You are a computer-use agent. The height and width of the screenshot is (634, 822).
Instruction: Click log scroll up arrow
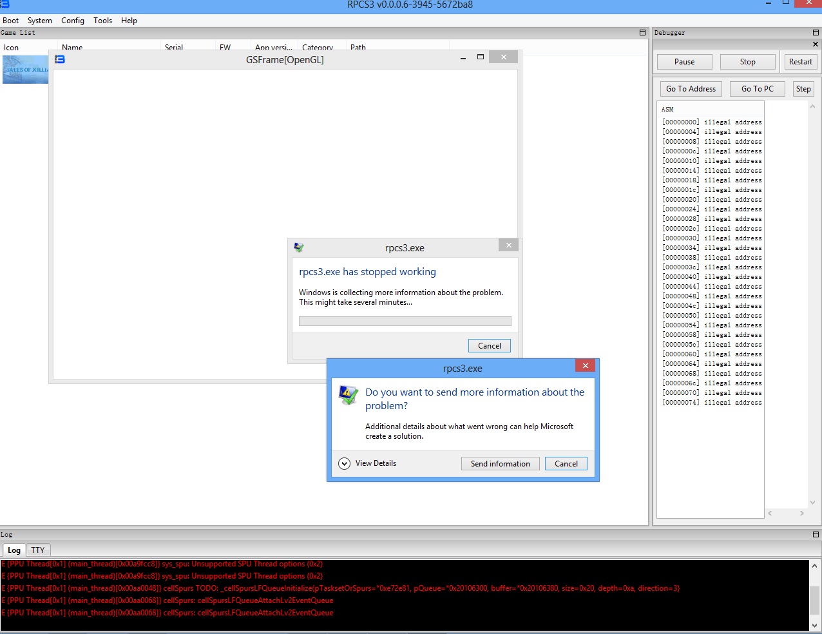pos(815,566)
